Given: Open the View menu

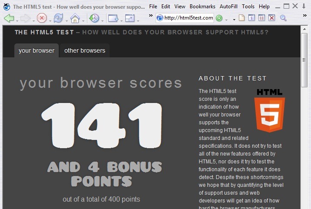Looking at the screenshot, I should [x=180, y=7].
